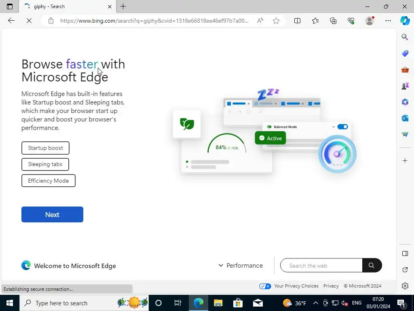
Task: Launch Copilot from the toolbar
Action: click(x=405, y=21)
